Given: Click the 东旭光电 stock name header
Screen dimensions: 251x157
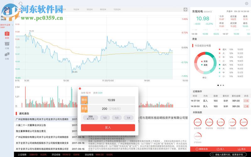Looking at the screenshot, I should [x=198, y=12].
